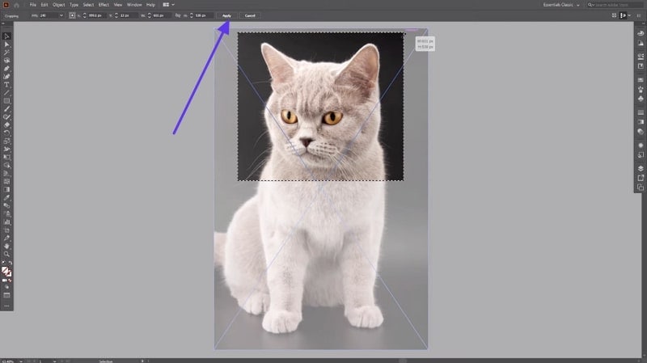Open the Symbols panel
The height and width of the screenshot is (363, 647).
click(x=641, y=99)
